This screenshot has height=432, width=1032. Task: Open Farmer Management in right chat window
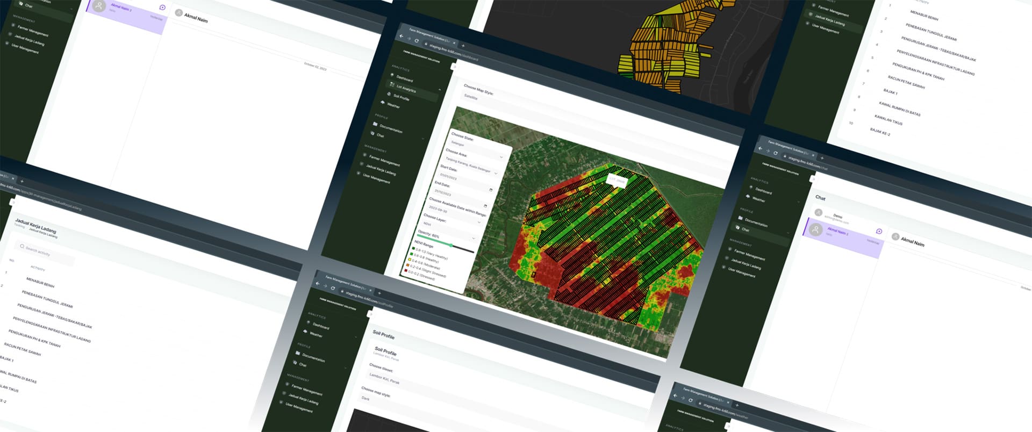point(749,254)
